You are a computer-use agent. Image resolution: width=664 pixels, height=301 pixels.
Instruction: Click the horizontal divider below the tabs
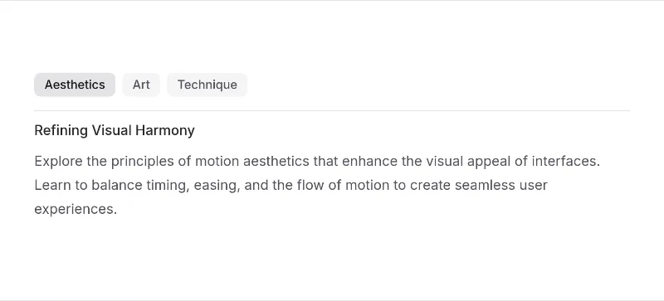[x=332, y=110]
